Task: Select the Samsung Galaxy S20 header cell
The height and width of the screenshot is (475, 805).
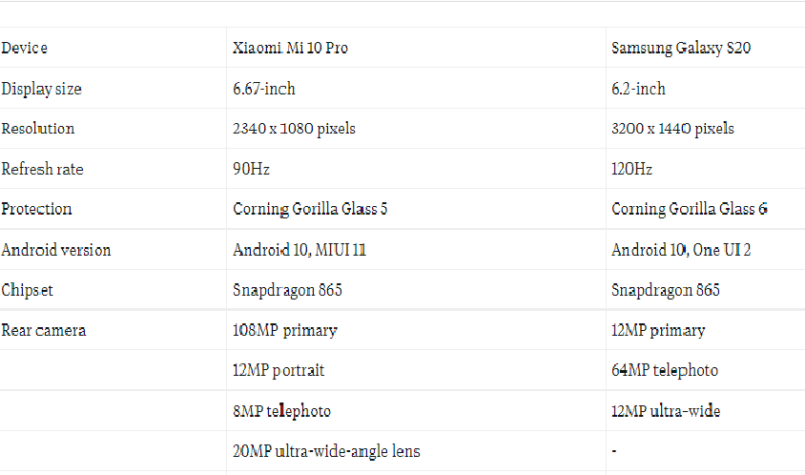Action: (681, 48)
